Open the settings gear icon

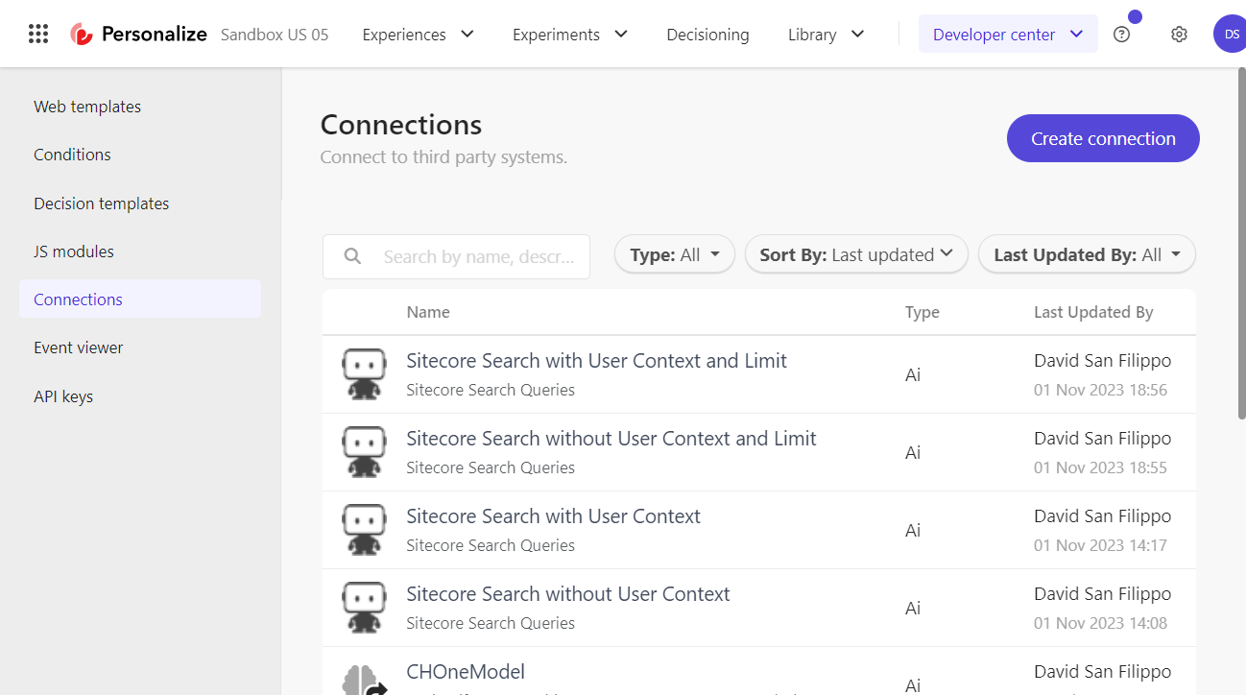pyautogui.click(x=1179, y=34)
